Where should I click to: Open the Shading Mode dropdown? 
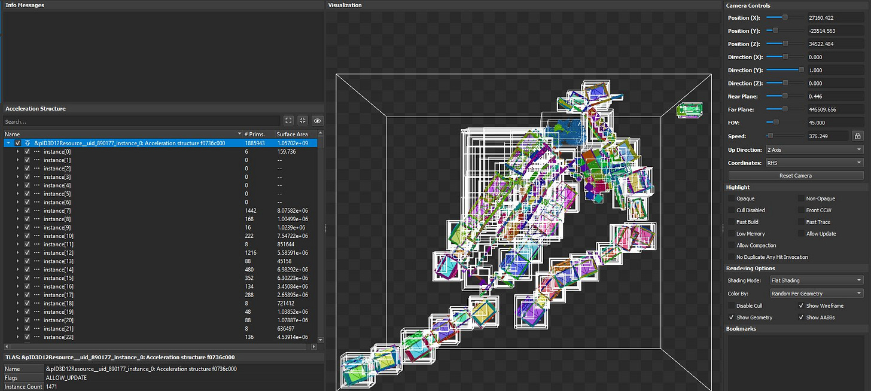817,280
